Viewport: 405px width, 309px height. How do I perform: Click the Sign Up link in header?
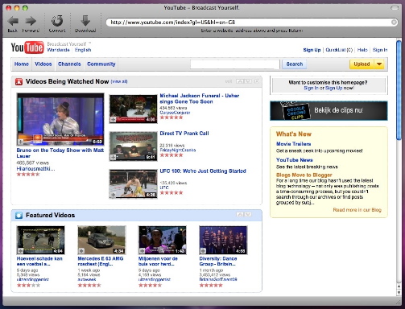(x=312, y=50)
